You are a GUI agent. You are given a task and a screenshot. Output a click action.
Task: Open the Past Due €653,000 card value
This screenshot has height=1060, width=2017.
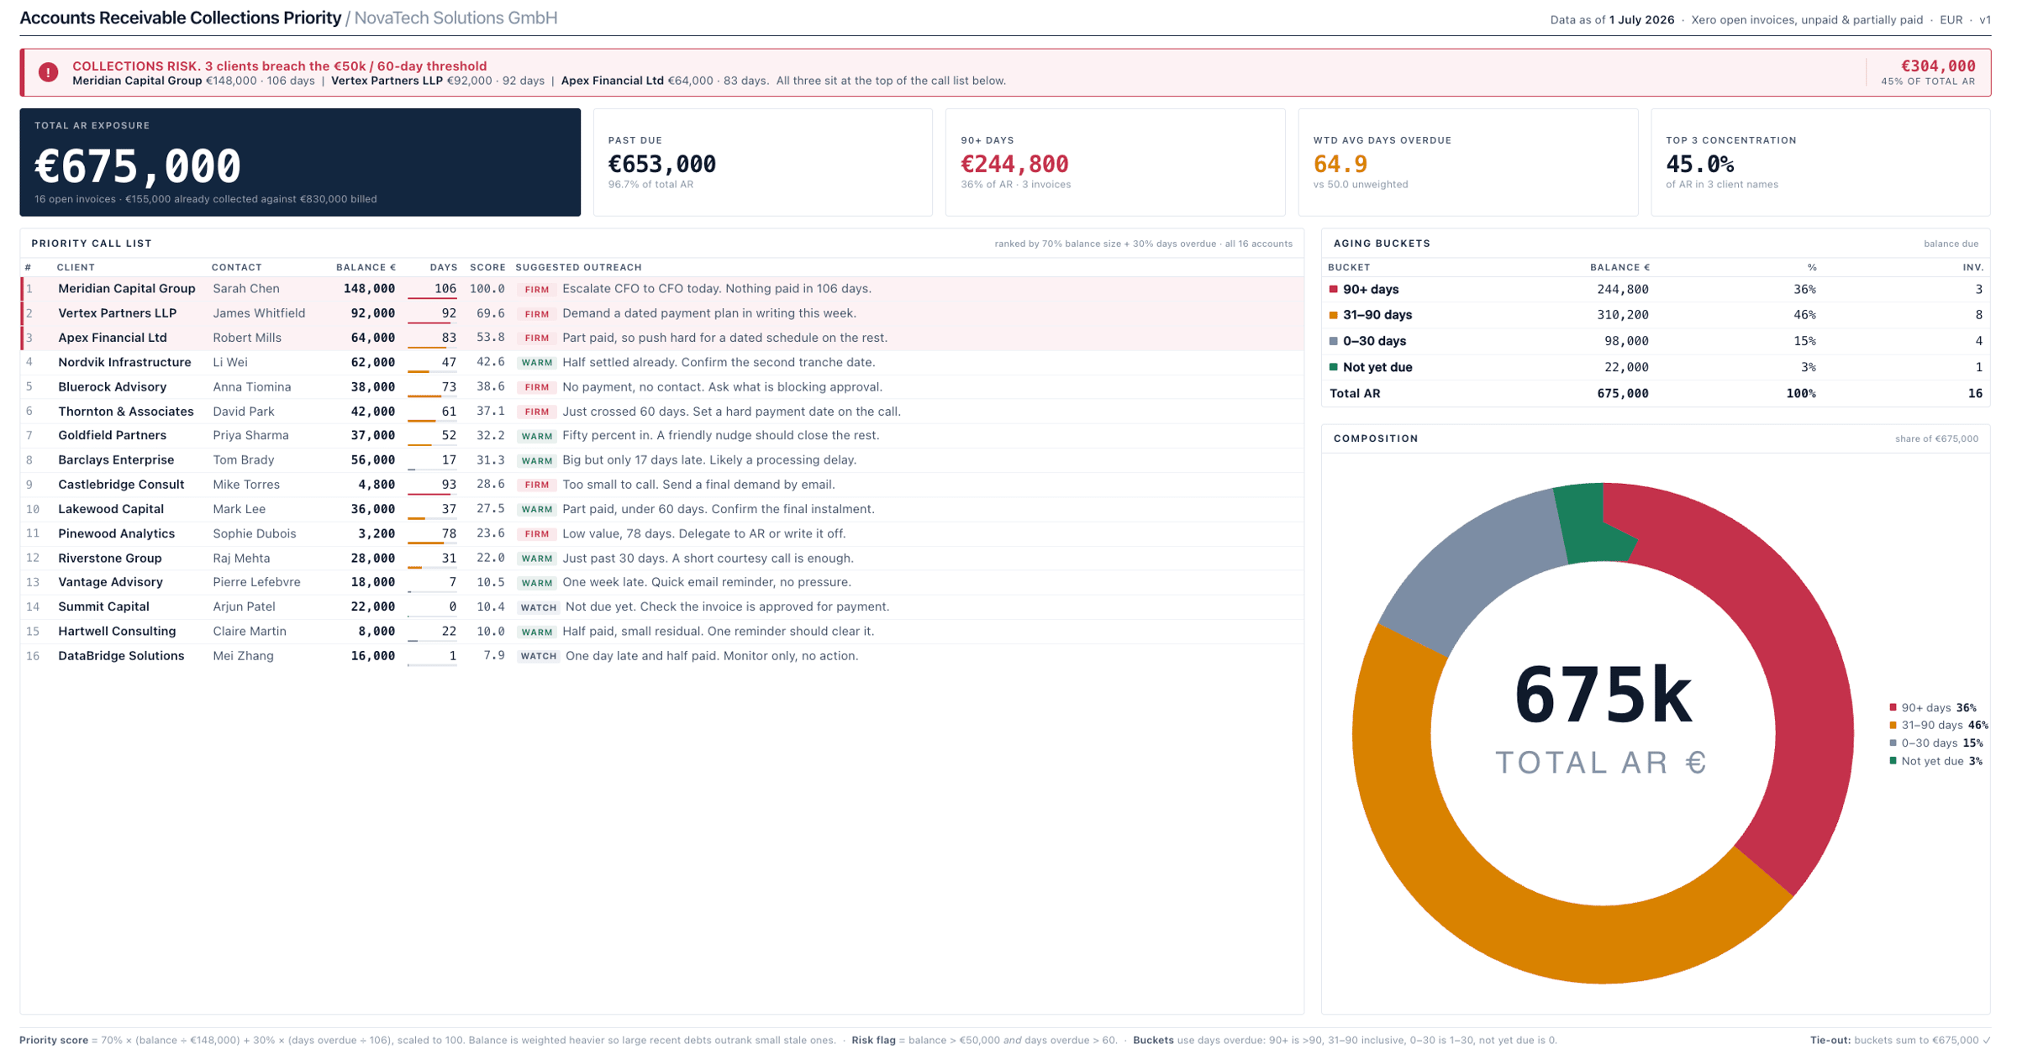click(662, 164)
